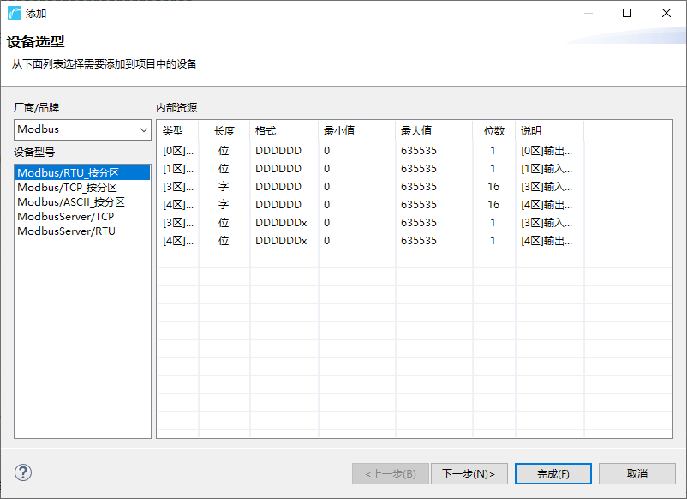Image resolution: width=687 pixels, height=499 pixels.
Task: Click the help question mark icon
Action: pos(23,472)
